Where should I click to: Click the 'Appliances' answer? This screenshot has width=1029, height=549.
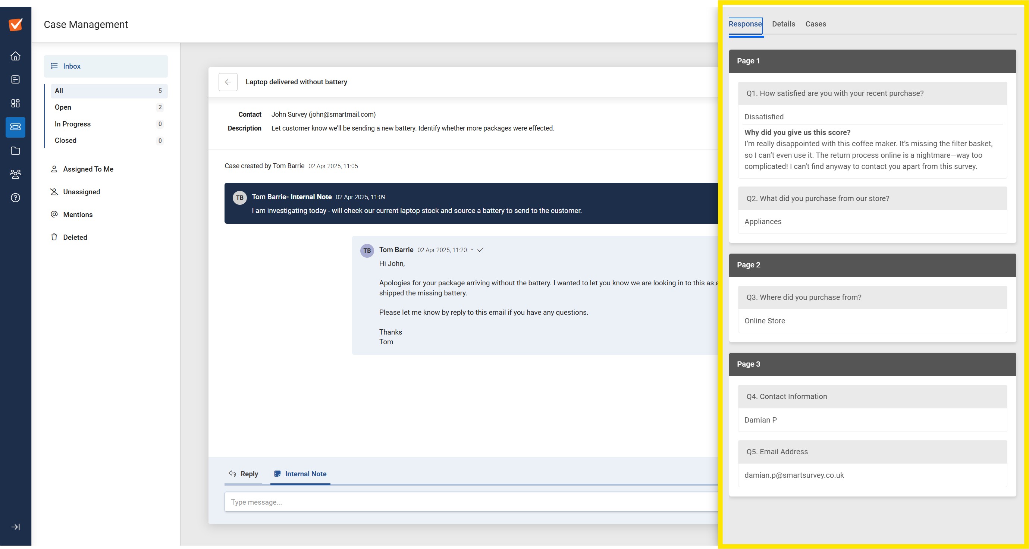coord(763,222)
